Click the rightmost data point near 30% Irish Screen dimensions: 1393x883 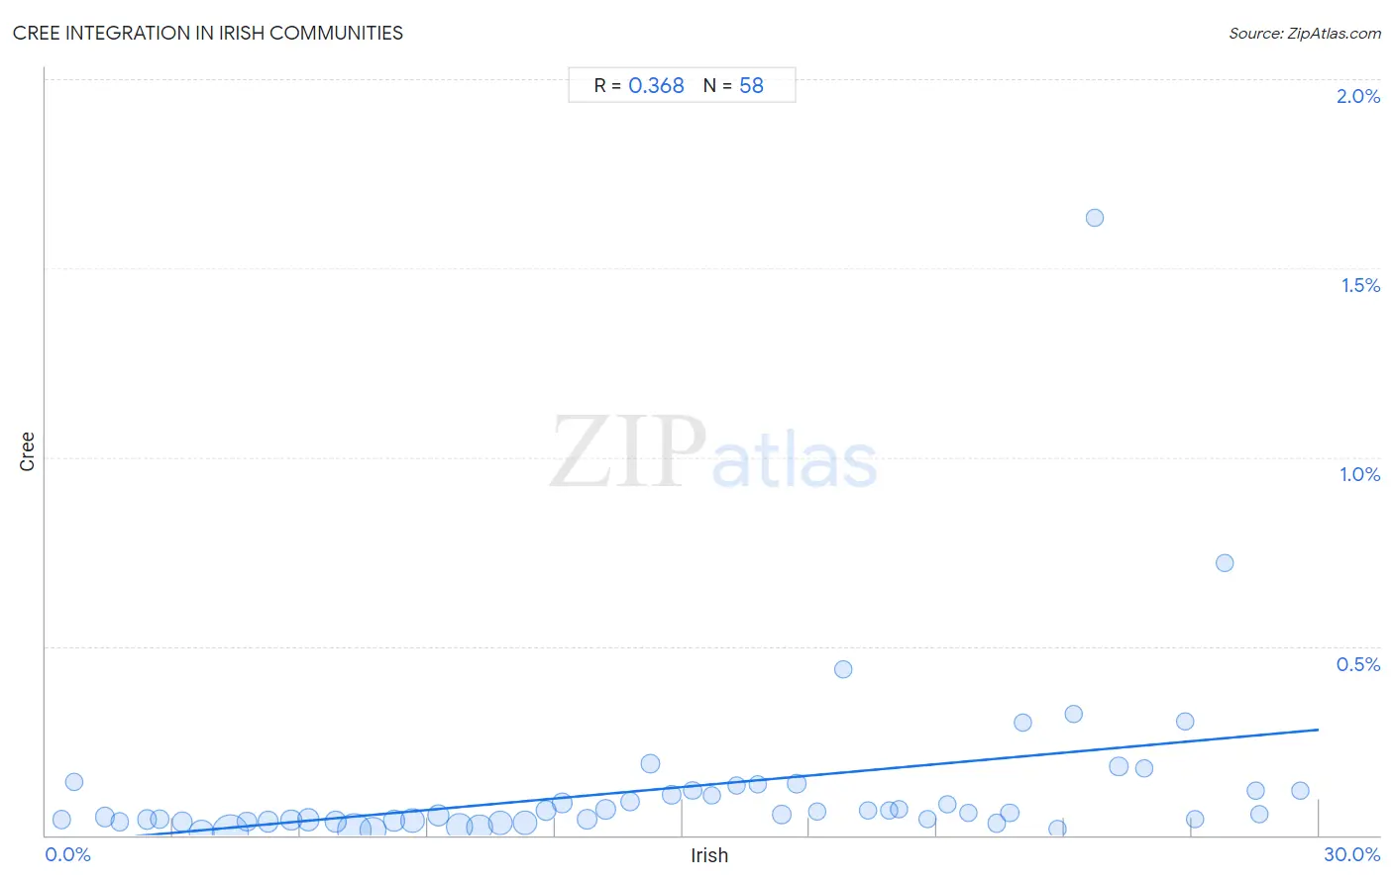pos(1301,791)
